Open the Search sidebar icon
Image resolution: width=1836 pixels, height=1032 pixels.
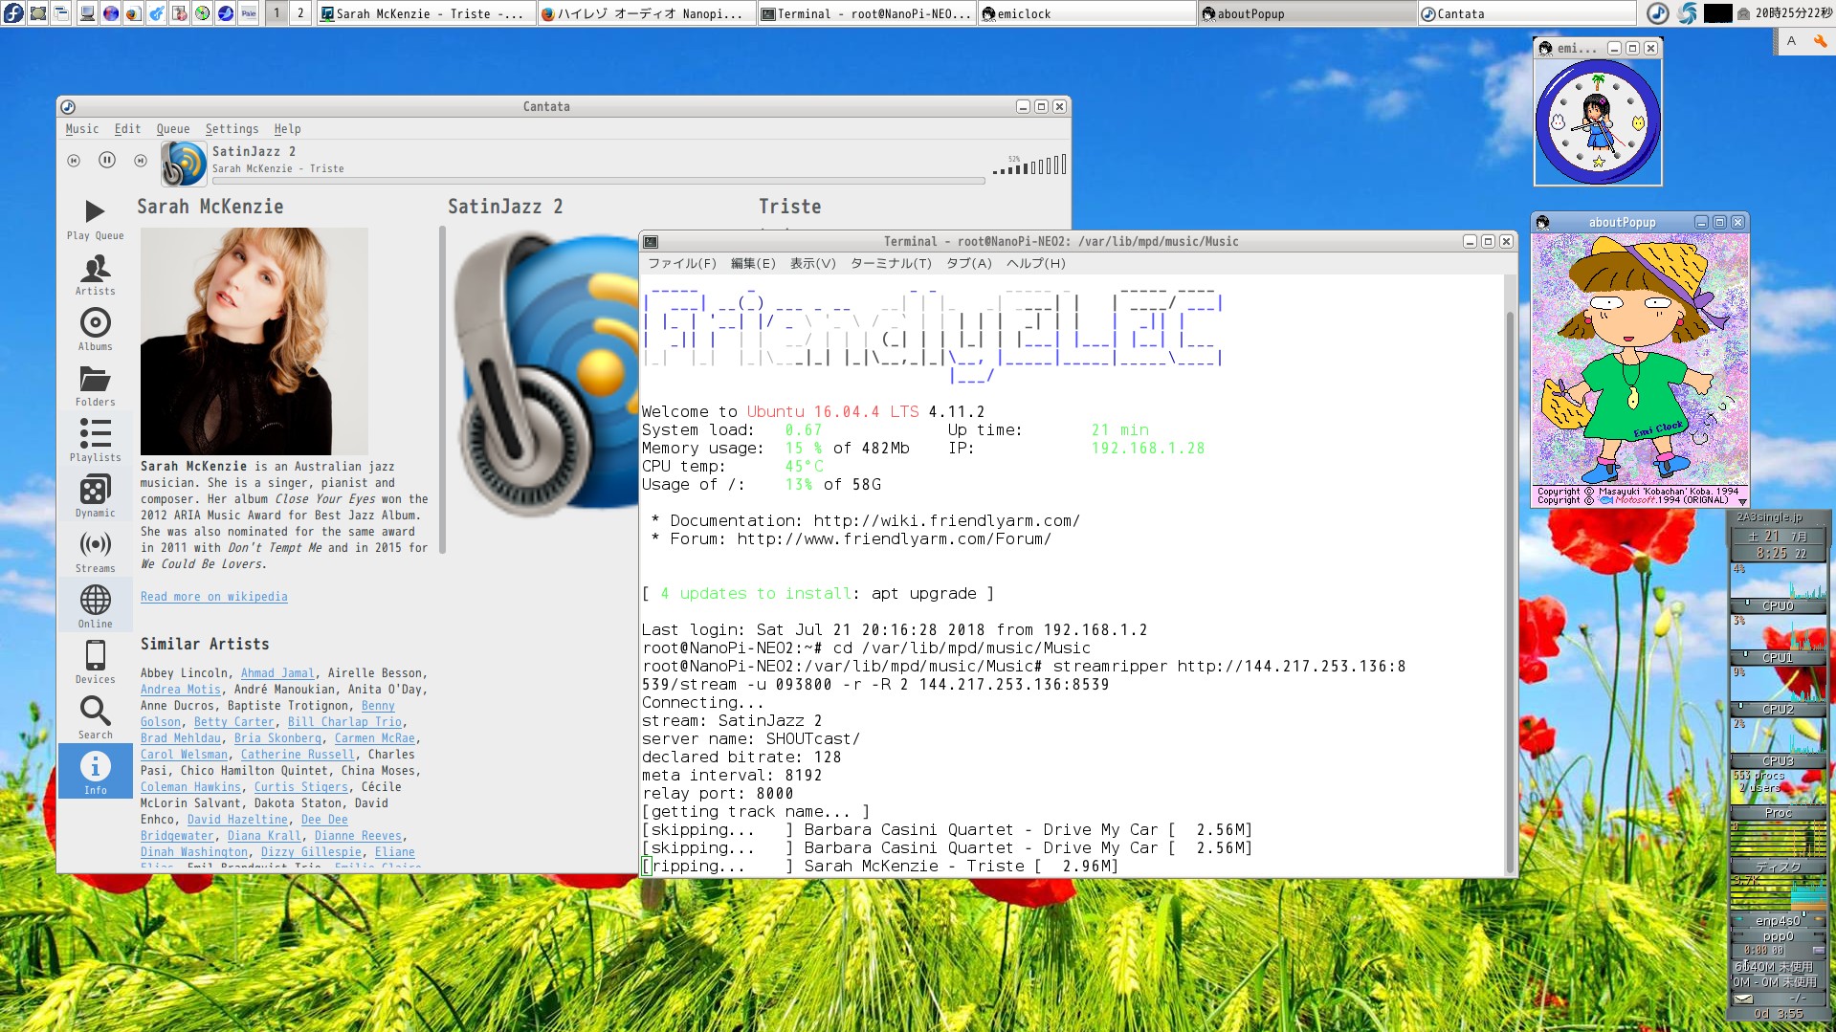(95, 718)
